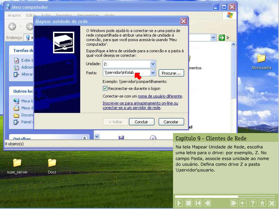Image resolution: width=279 pixels, height=209 pixels.
Task: Stop the tutorial playback
Action: (x=189, y=203)
